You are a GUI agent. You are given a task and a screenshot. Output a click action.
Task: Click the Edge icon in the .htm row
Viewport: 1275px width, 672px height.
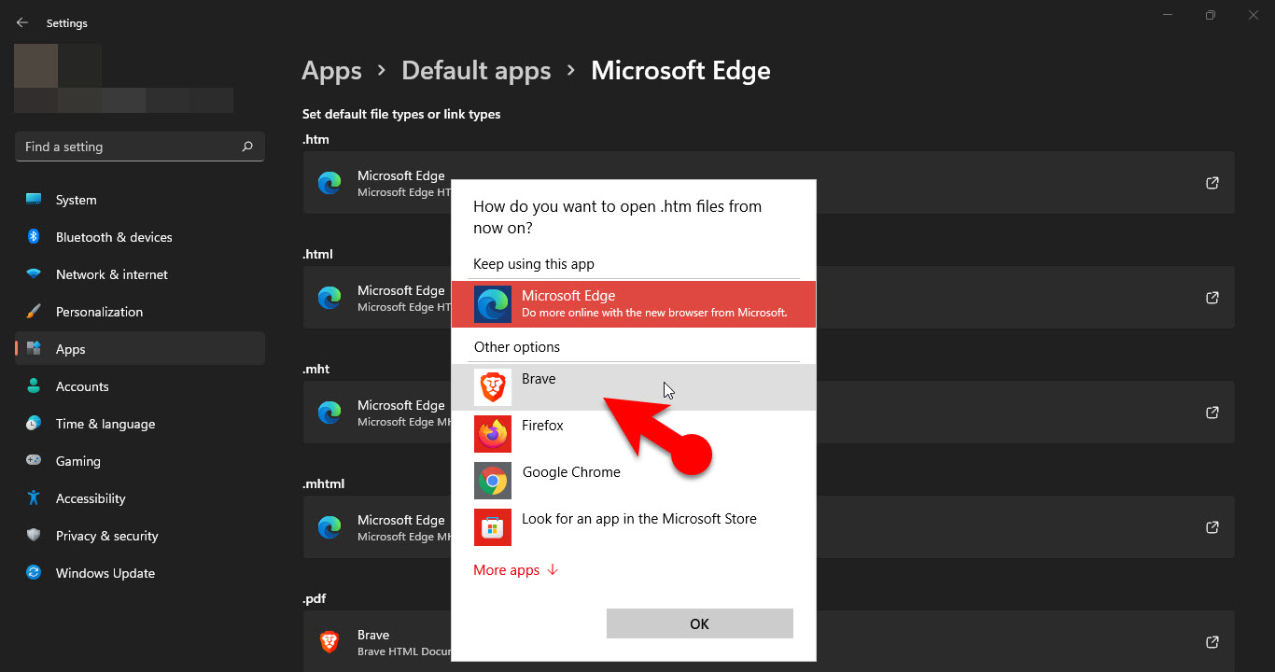(329, 183)
